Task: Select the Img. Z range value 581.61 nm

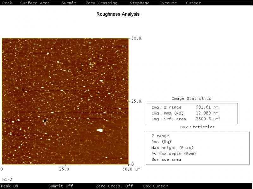Action: [207, 107]
